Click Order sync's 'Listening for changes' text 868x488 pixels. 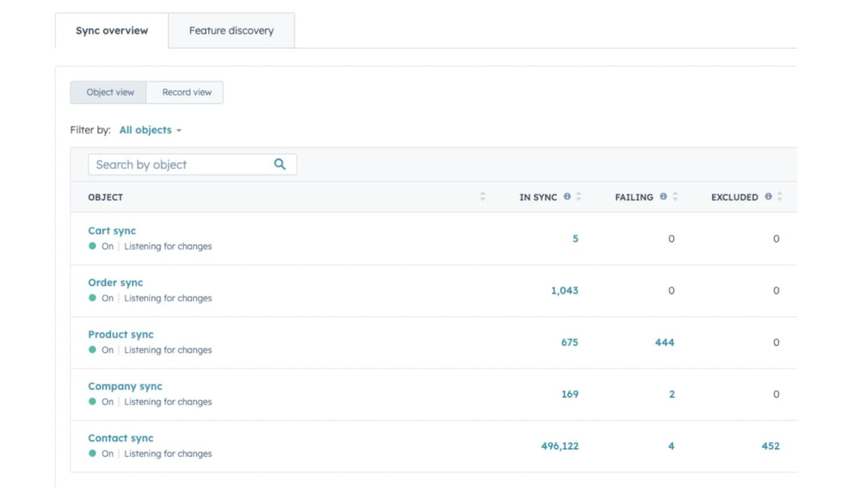click(168, 298)
